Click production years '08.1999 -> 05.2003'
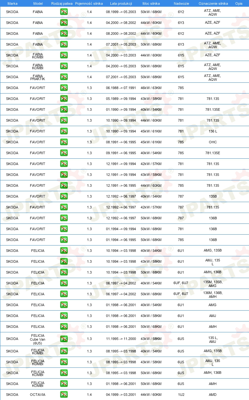The width and height of the screenshot is (249, 400). pos(121,12)
